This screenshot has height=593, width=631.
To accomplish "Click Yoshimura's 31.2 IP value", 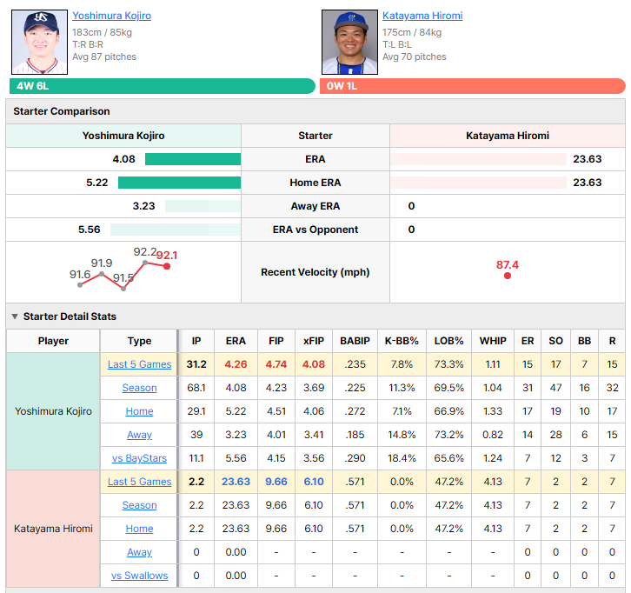I will coord(196,364).
